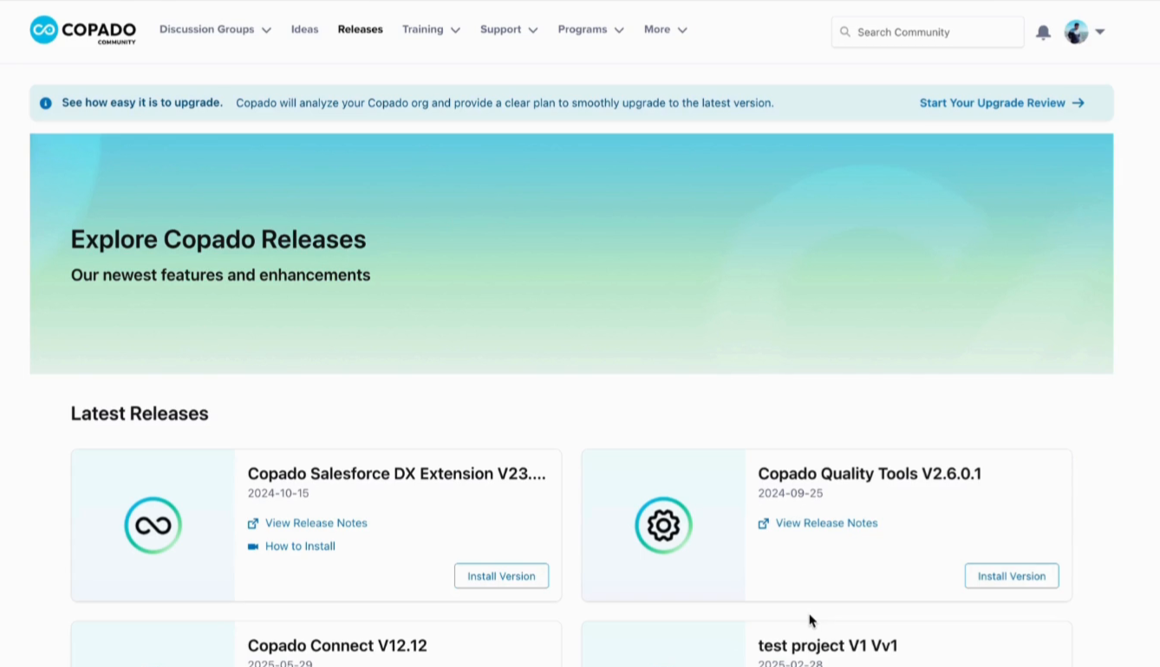
Task: Install Version of Copado Quality Tools
Action: coord(1012,576)
